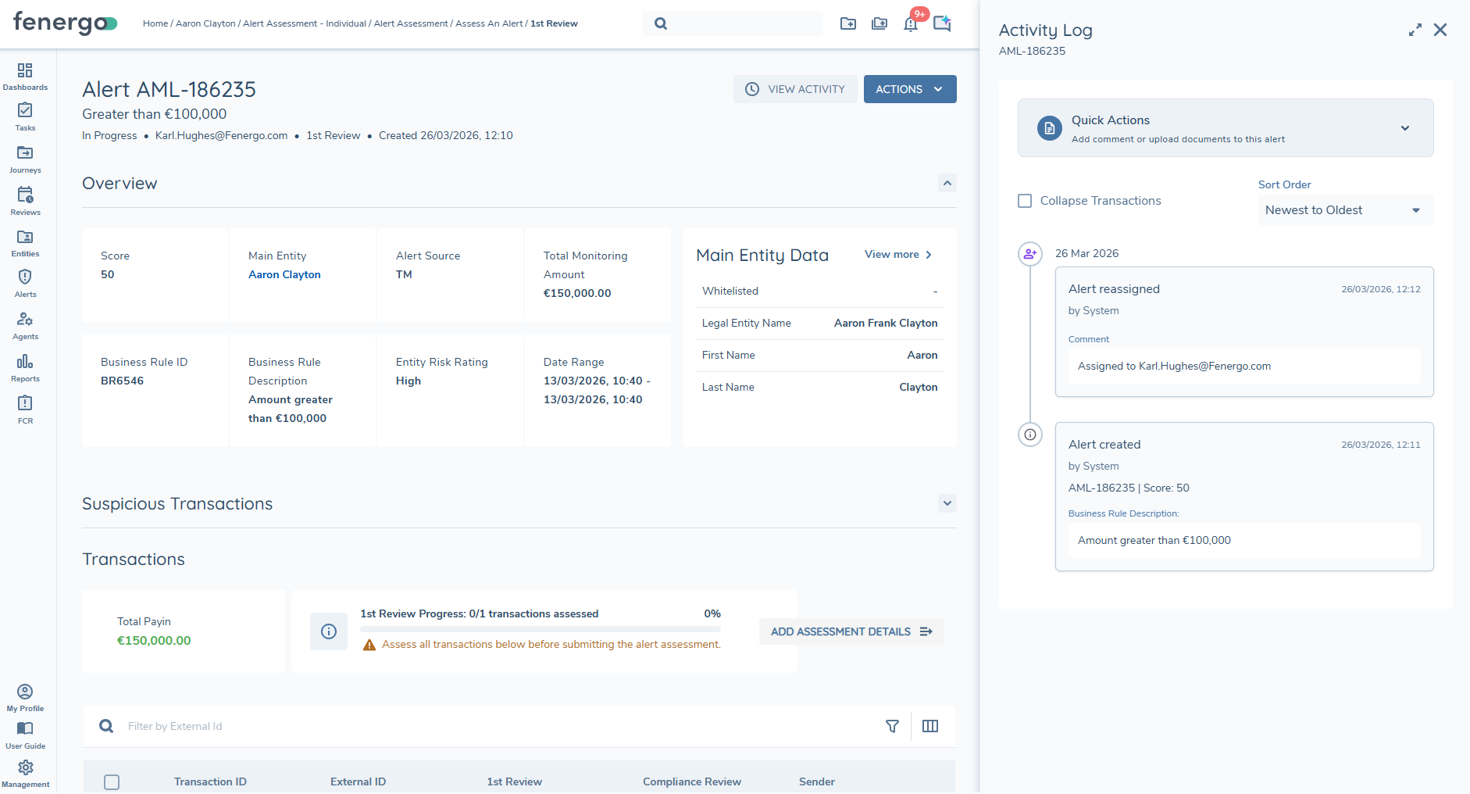Go to Reports in the sidebar
The height and width of the screenshot is (794, 1470).
point(25,368)
